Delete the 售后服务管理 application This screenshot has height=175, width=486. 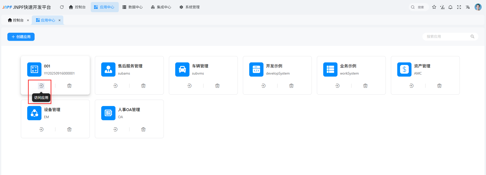coord(143,86)
